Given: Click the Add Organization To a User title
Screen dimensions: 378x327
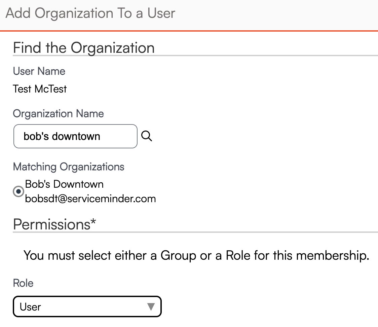Looking at the screenshot, I should tap(90, 13).
